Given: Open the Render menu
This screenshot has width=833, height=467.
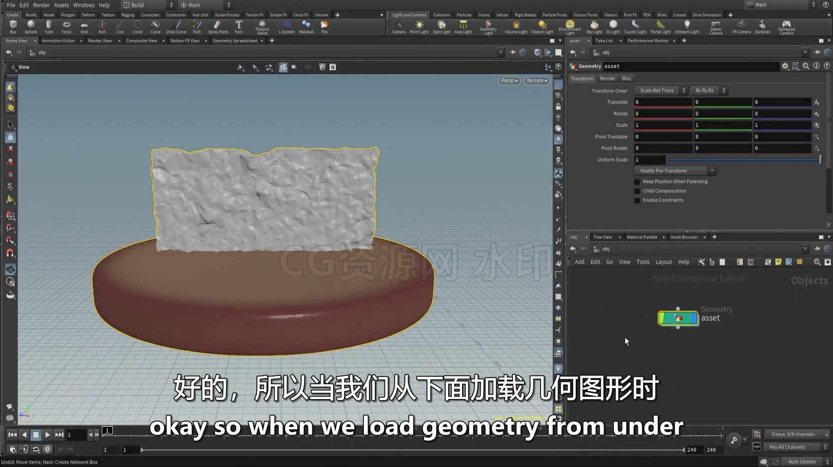Looking at the screenshot, I should (x=41, y=5).
